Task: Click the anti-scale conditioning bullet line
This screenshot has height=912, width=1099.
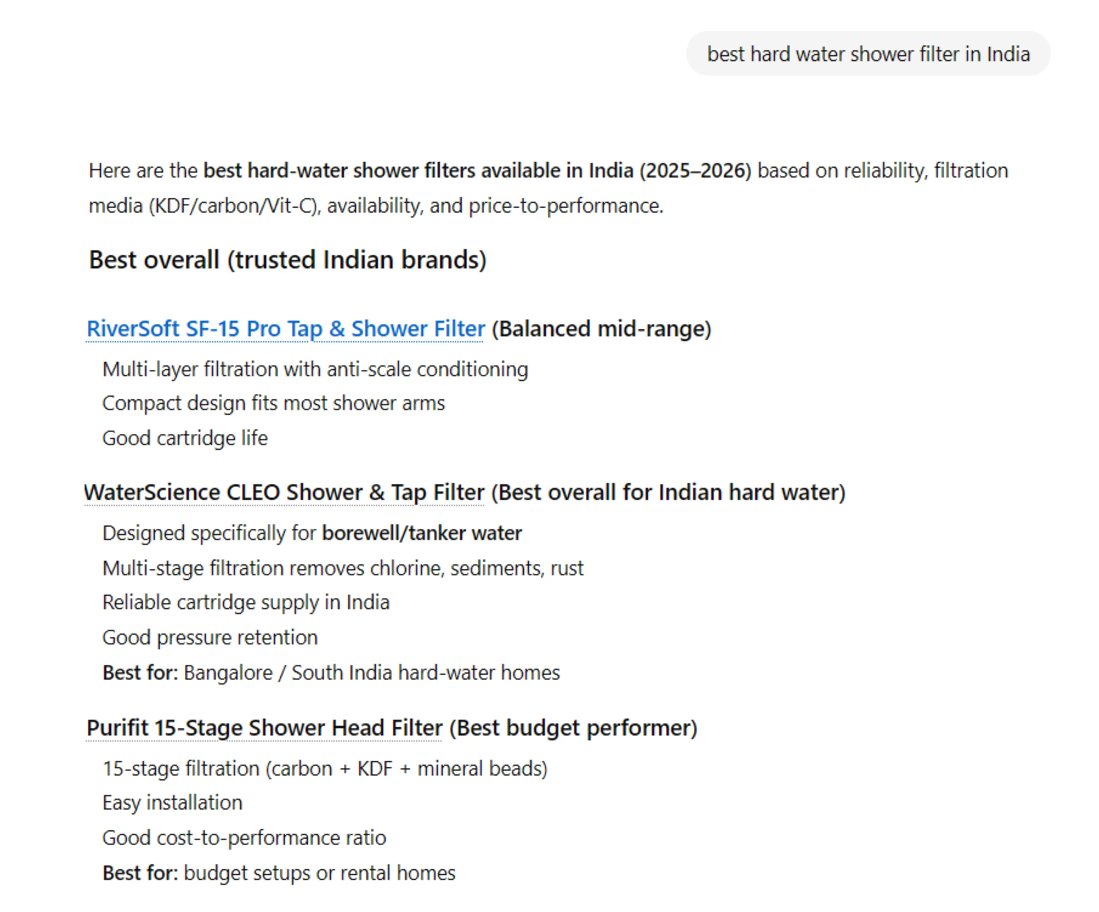Action: [x=315, y=370]
